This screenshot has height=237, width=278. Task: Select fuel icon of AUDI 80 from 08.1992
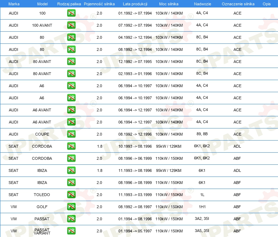coord(71,49)
